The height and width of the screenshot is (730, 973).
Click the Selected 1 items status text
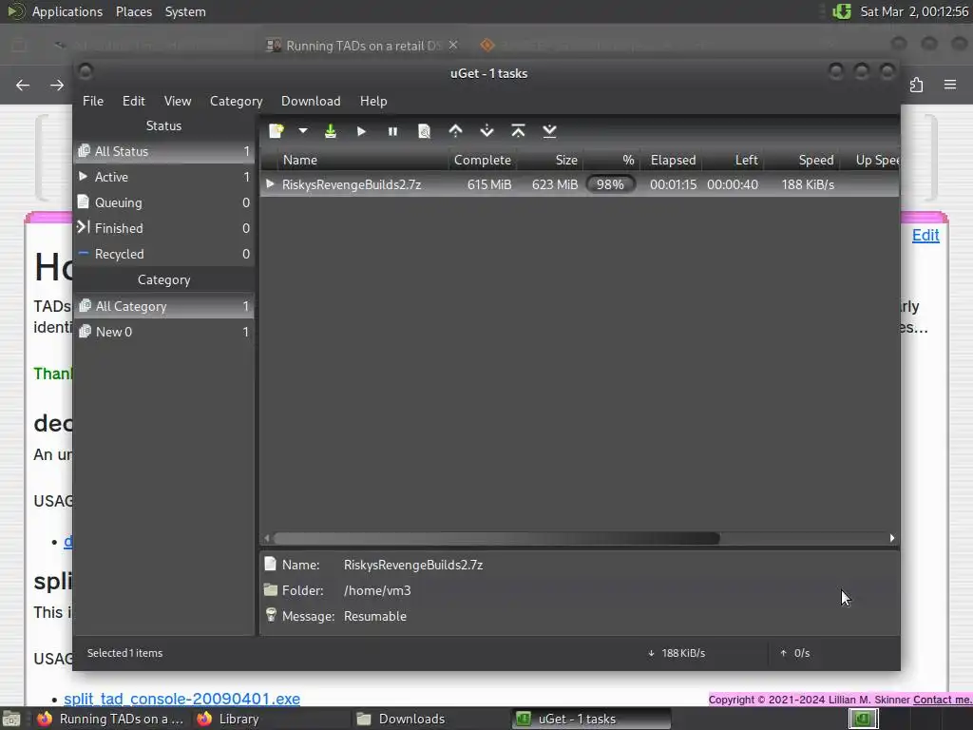click(124, 653)
